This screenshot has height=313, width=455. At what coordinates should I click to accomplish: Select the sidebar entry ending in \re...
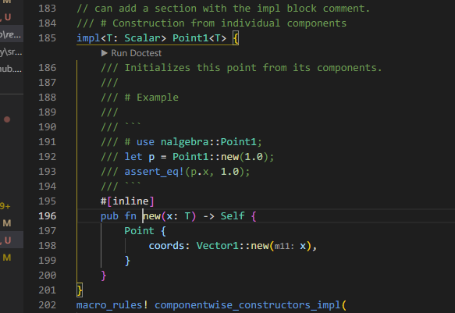coord(11,35)
